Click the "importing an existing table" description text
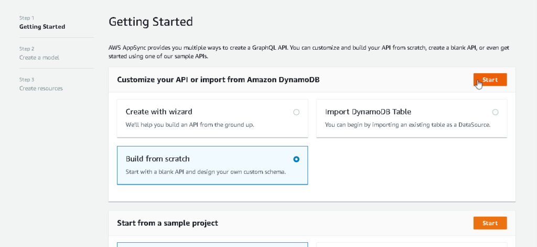The height and width of the screenshot is (247, 537). 408,125
